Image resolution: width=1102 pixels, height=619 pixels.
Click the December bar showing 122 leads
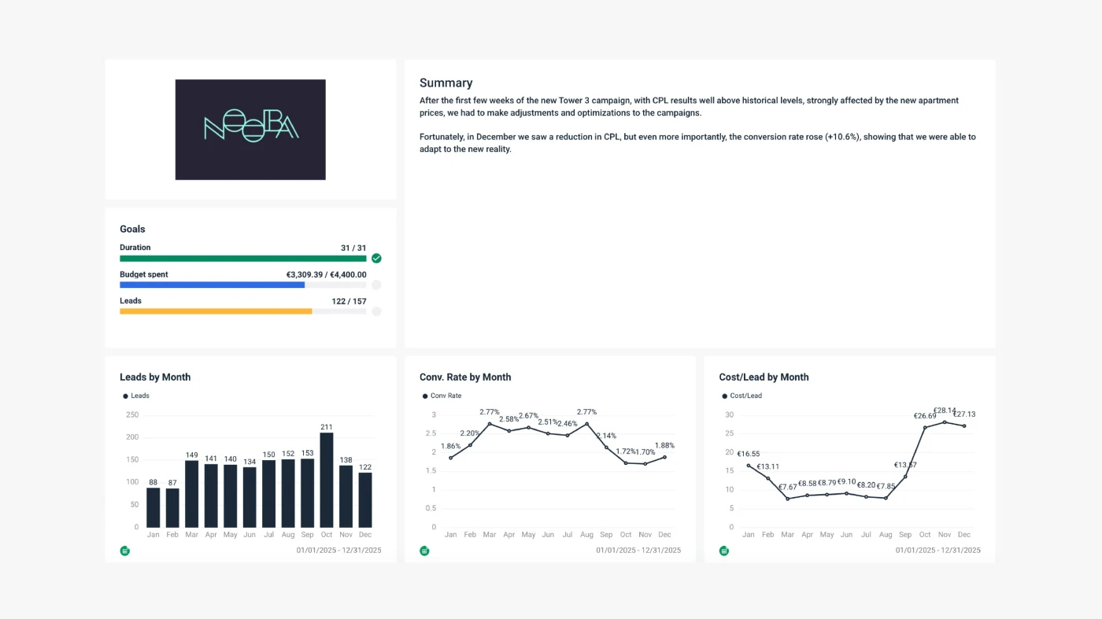pyautogui.click(x=365, y=499)
